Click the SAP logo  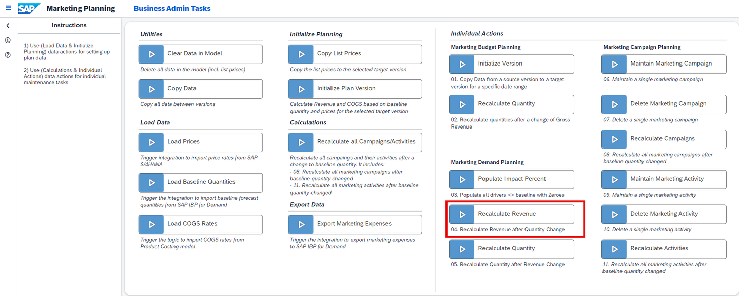coord(29,8)
